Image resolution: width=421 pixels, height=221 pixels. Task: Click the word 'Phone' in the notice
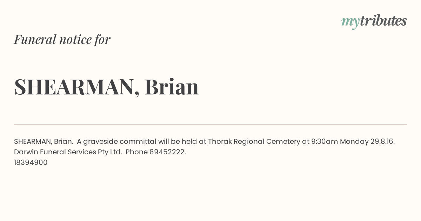[x=136, y=152]
